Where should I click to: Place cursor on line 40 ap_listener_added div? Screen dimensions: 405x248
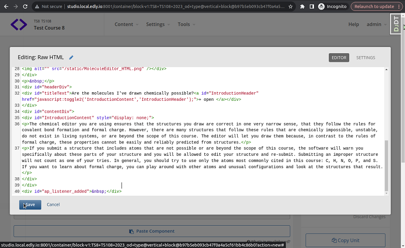click(71, 191)
